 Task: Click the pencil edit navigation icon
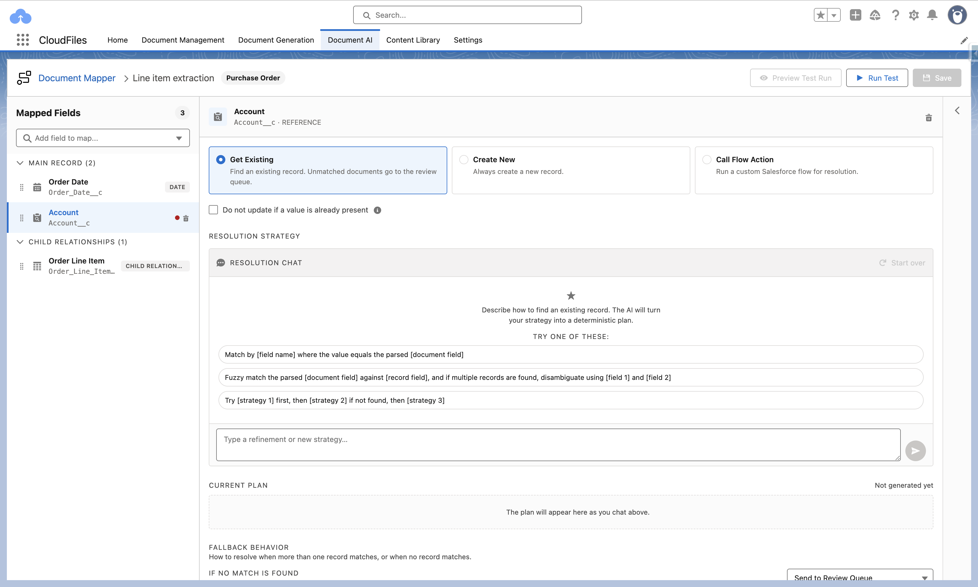pos(964,40)
